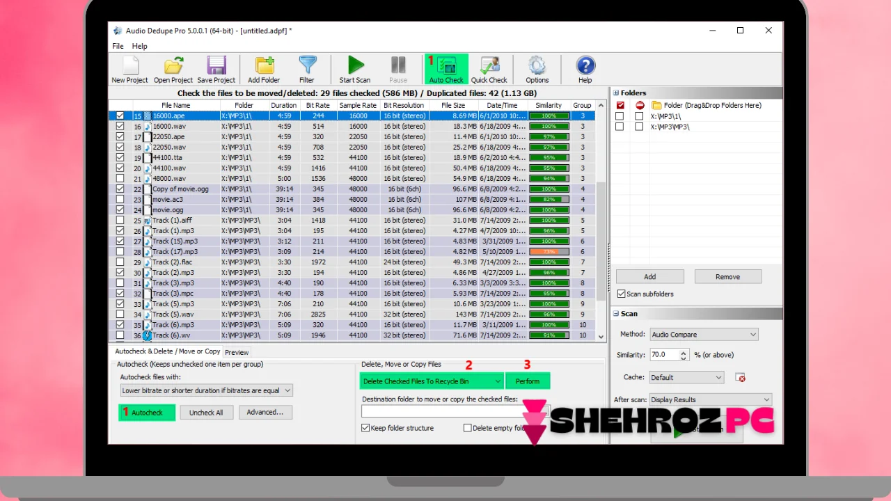The height and width of the screenshot is (501, 891).
Task: Click 91% similarity bar of Track (6).wv
Action: click(x=549, y=335)
